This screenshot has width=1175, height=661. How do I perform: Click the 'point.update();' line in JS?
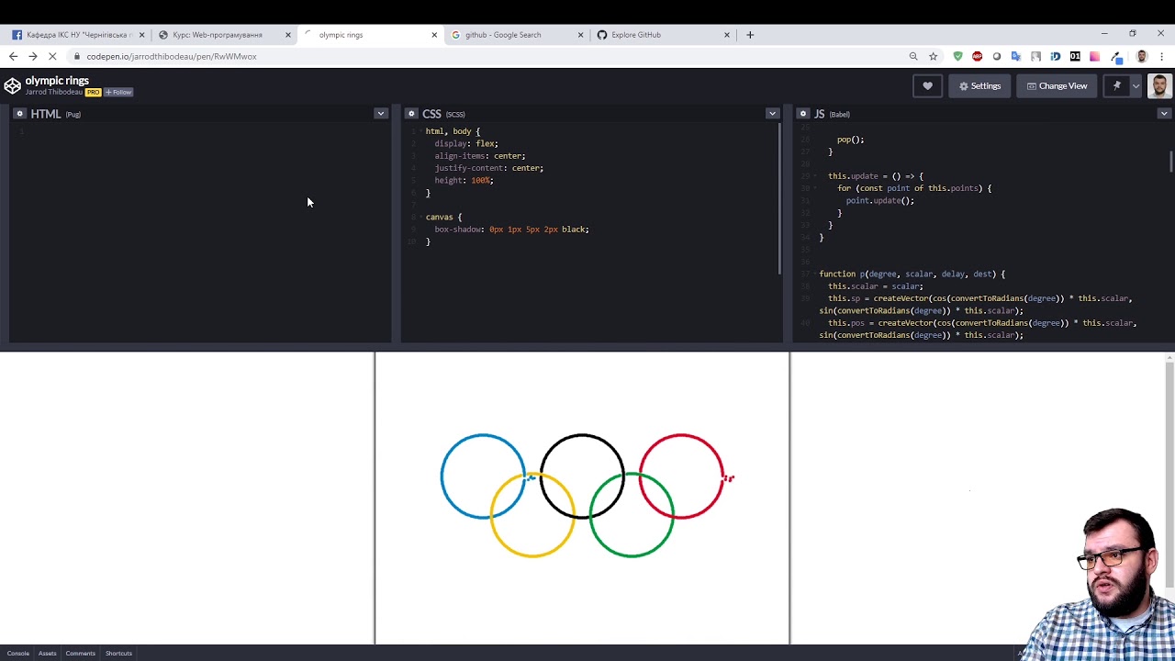point(879,200)
